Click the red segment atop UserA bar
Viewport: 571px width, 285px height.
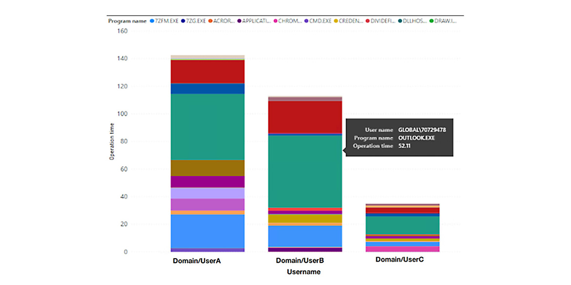tap(207, 71)
